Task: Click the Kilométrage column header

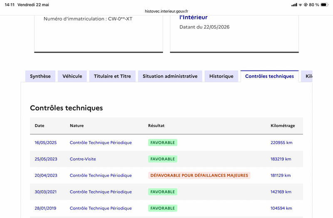Action: 283,126
